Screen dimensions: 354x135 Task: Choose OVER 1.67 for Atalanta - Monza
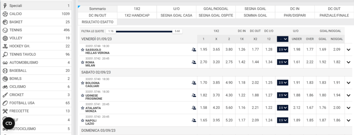click(x=310, y=108)
